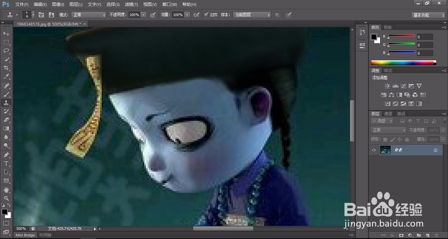Add a Color Balance adjustment
The width and height of the screenshot is (448, 239).
392,95
